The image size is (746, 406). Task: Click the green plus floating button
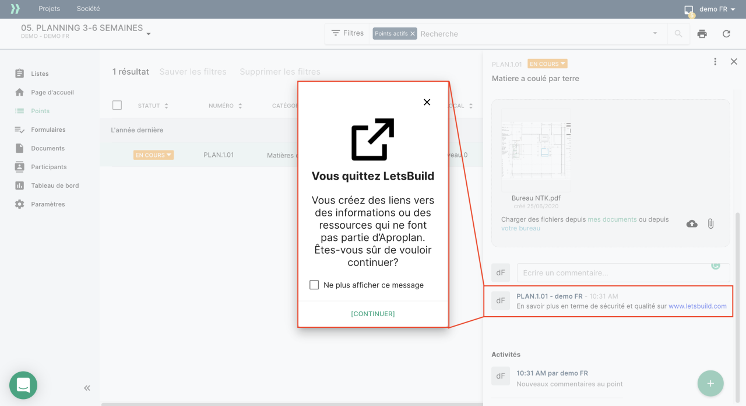tap(710, 383)
